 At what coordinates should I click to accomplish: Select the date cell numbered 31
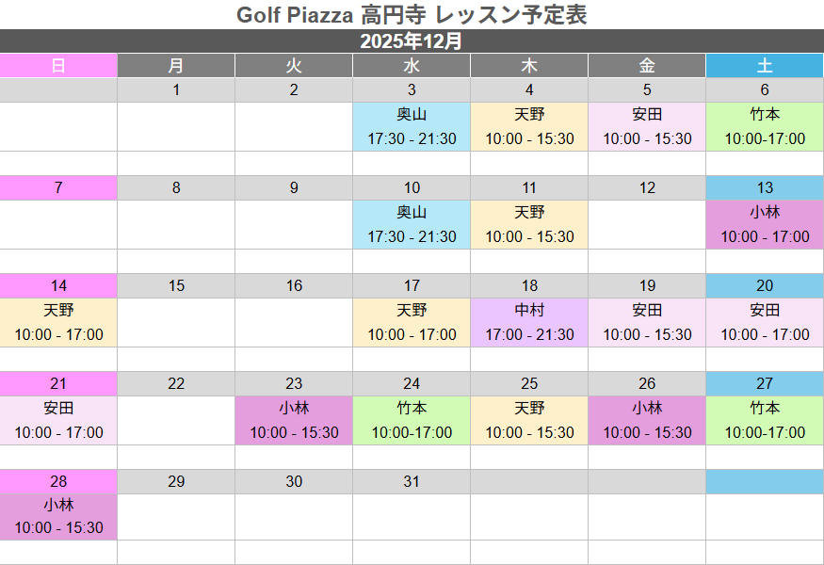[412, 481]
